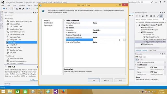Select For Loop Container in toolbox
Viewport: 167px width, 94px height.
[16, 58]
